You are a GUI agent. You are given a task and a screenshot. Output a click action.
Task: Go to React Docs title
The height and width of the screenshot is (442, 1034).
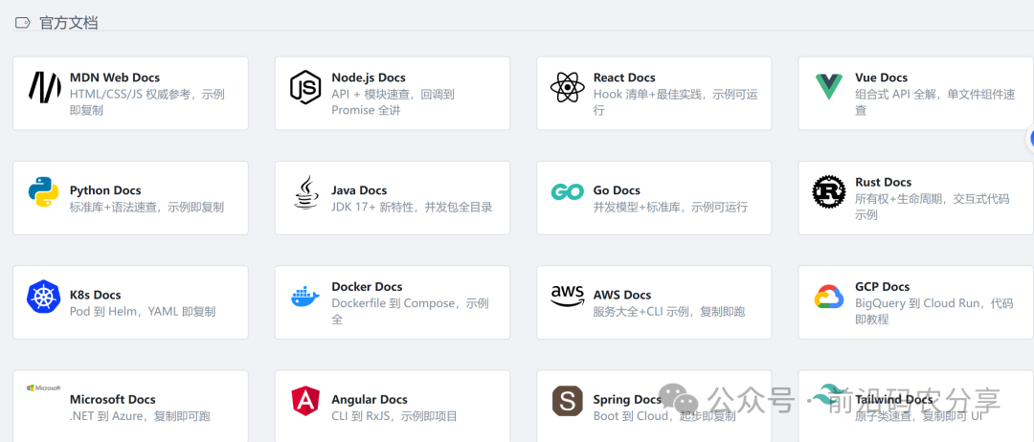pyautogui.click(x=624, y=77)
